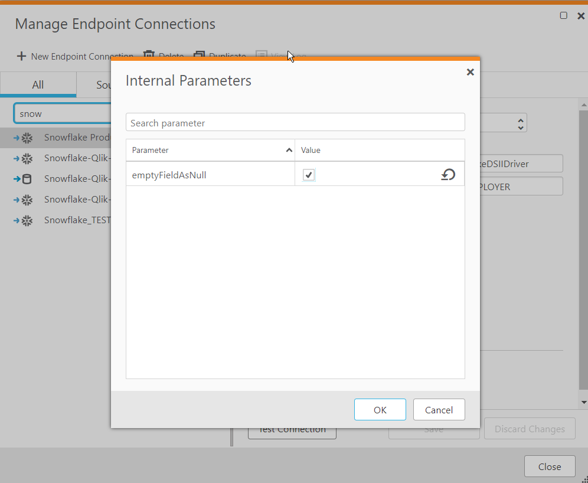Sort by Parameter column using the arrow
Image resolution: width=588 pixels, height=483 pixels.
pyautogui.click(x=289, y=151)
